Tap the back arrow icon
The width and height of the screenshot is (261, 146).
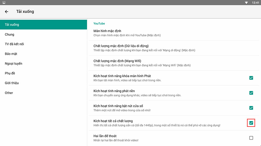click(x=7, y=12)
